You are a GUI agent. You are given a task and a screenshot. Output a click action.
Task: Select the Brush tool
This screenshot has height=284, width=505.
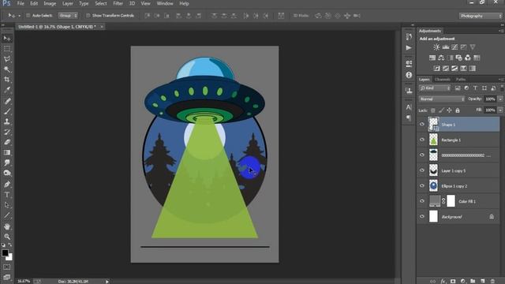(7, 111)
